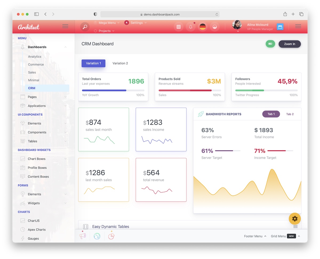Open the Grid Menu dropdown
Viewport: 320px width, 259px height.
(x=286, y=236)
